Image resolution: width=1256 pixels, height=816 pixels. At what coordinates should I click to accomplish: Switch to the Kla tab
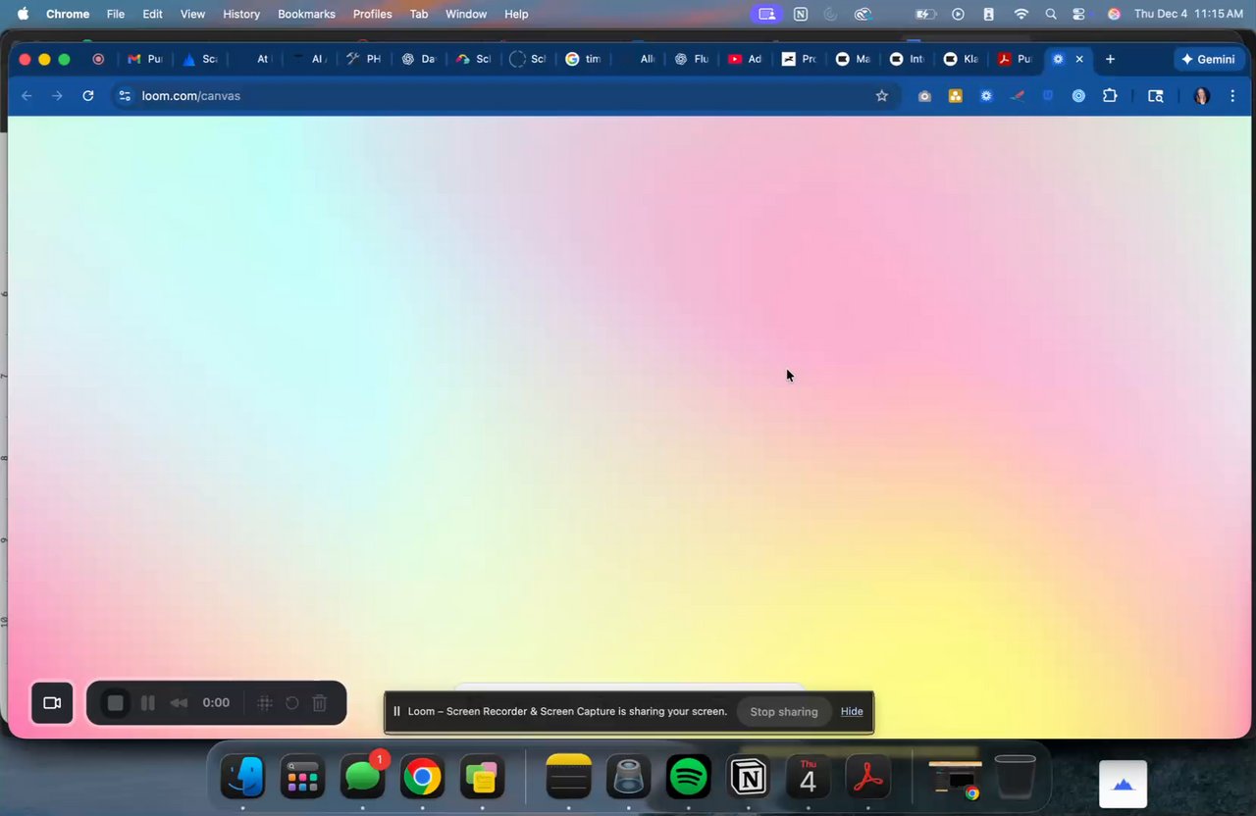pyautogui.click(x=961, y=59)
